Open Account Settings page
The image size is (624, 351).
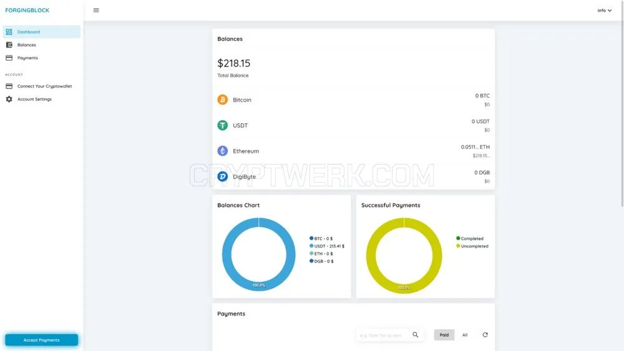click(x=41, y=99)
